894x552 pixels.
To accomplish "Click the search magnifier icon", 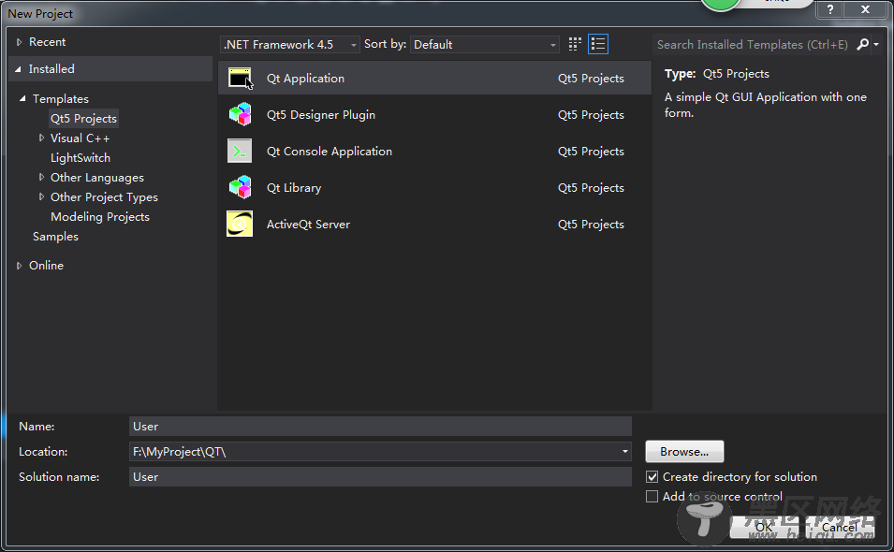I will [x=863, y=44].
